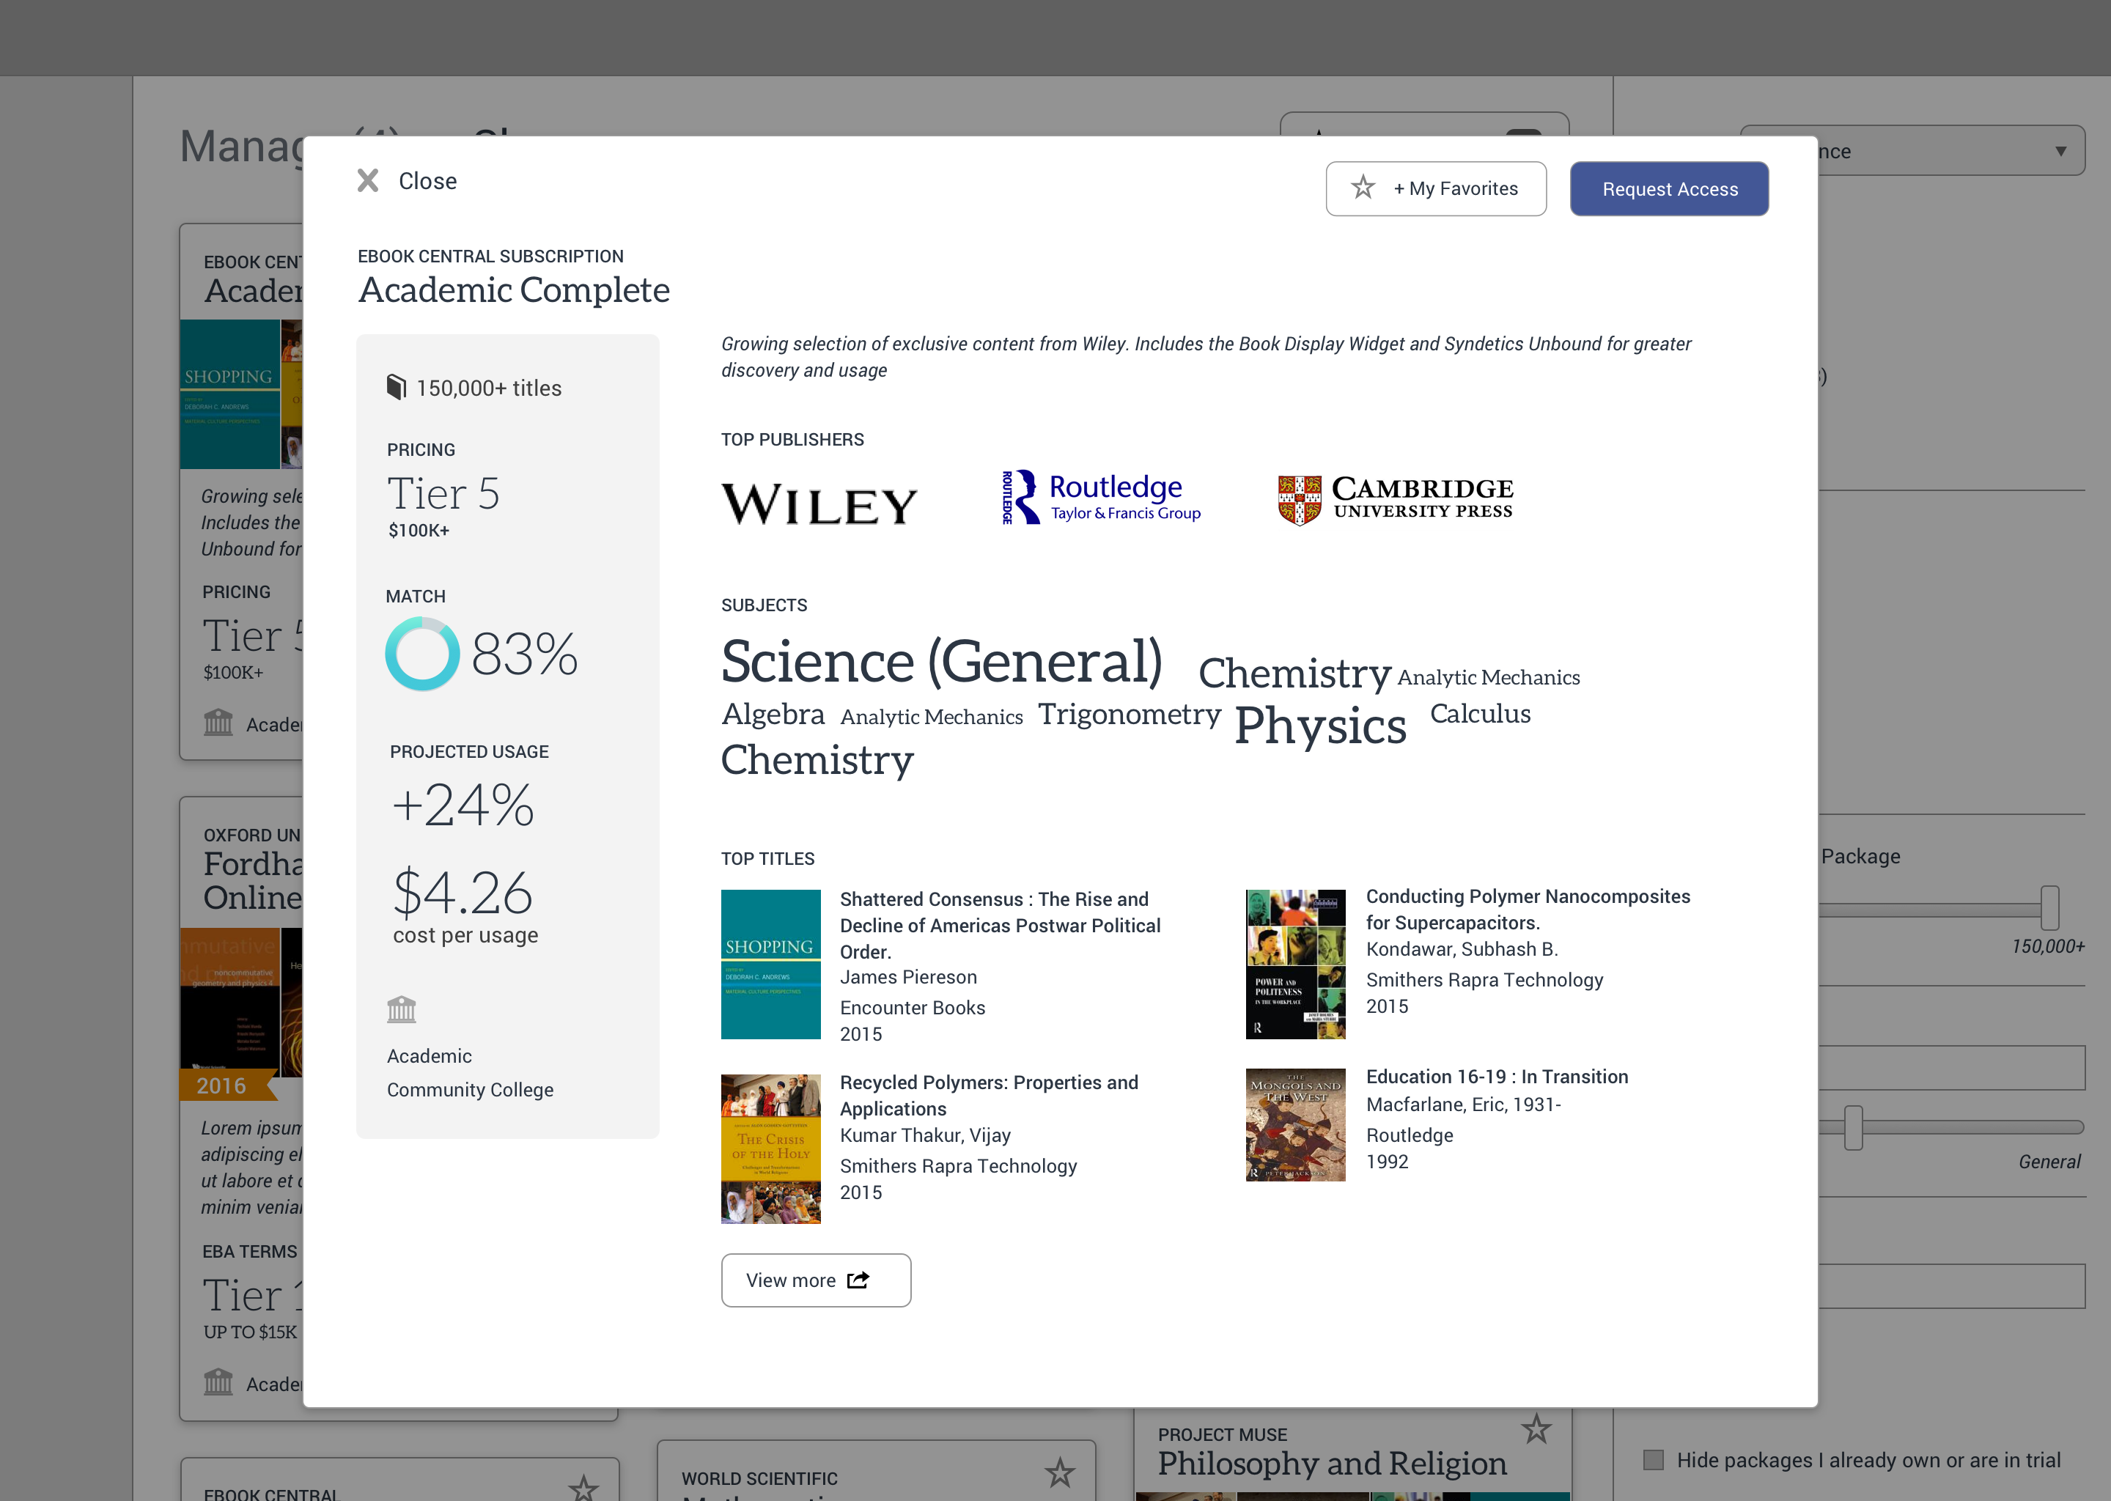Image resolution: width=2111 pixels, height=1501 pixels.
Task: Click the institution icon above Academic
Action: [401, 1009]
